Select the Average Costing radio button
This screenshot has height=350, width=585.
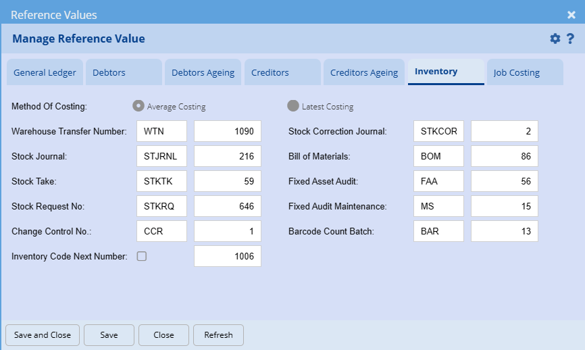pos(138,106)
